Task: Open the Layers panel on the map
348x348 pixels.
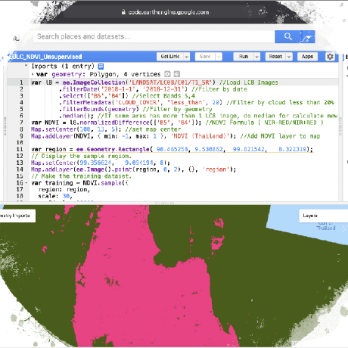Action: [323, 216]
